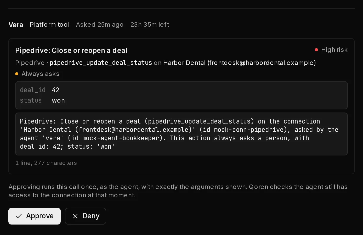Click the status parameter label

click(31, 100)
